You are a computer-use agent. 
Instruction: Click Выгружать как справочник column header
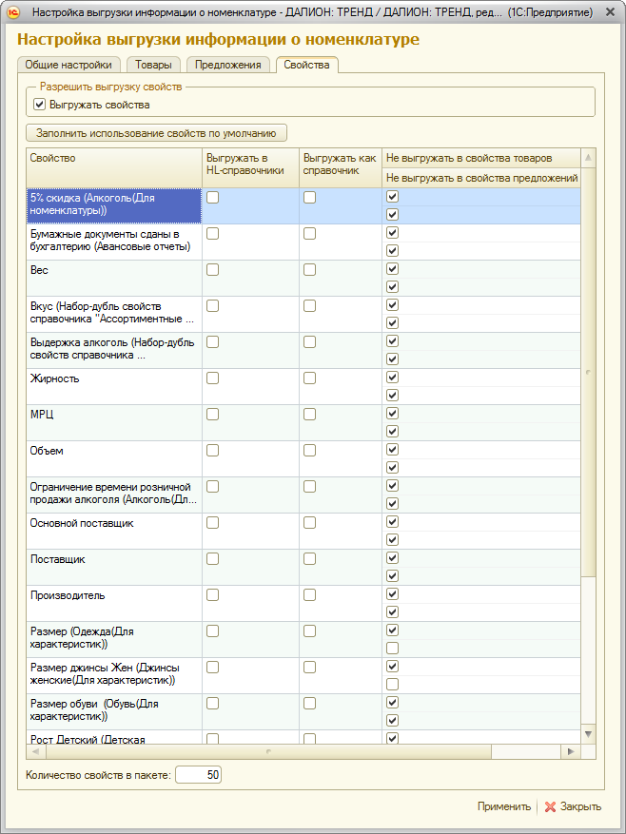tap(341, 167)
